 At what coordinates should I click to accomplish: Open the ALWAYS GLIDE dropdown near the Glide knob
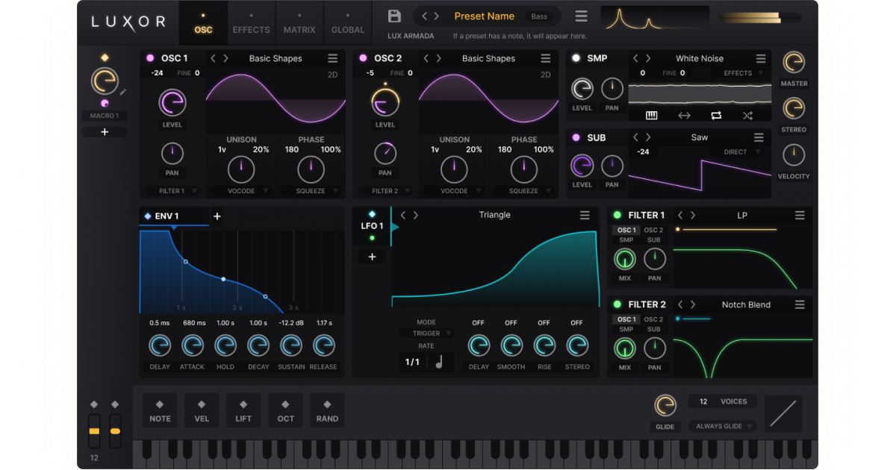point(722,426)
